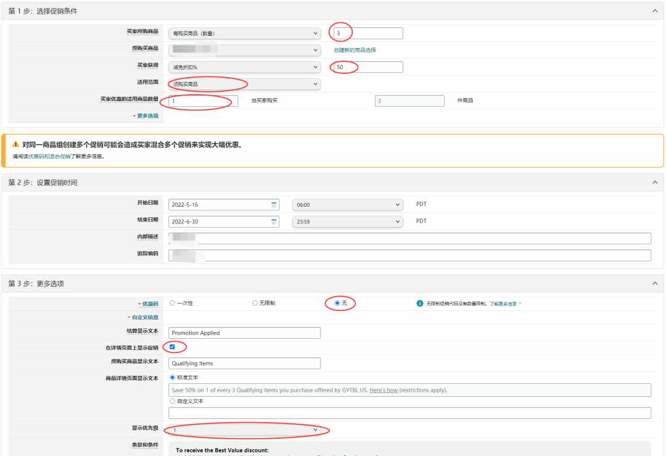
Task: Click the blue info icon beside the coupon note
Action: tap(420, 304)
